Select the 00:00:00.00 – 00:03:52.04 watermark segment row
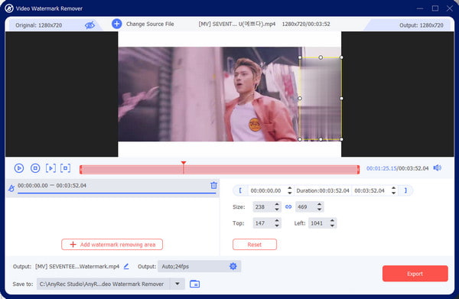This screenshot has height=299, width=459. click(x=112, y=188)
